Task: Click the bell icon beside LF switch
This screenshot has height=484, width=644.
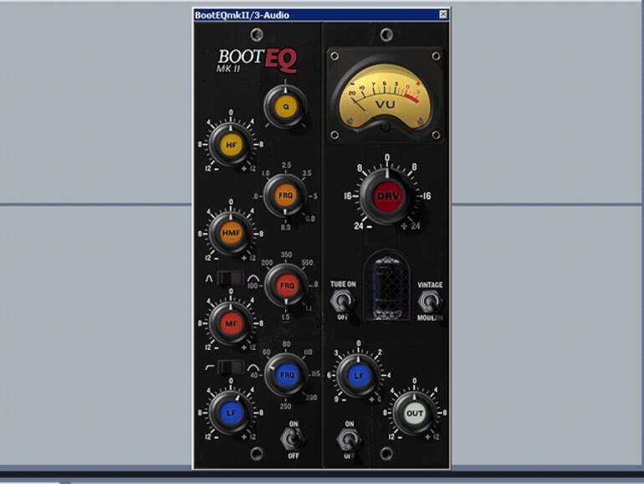Action: pyautogui.click(x=253, y=368)
